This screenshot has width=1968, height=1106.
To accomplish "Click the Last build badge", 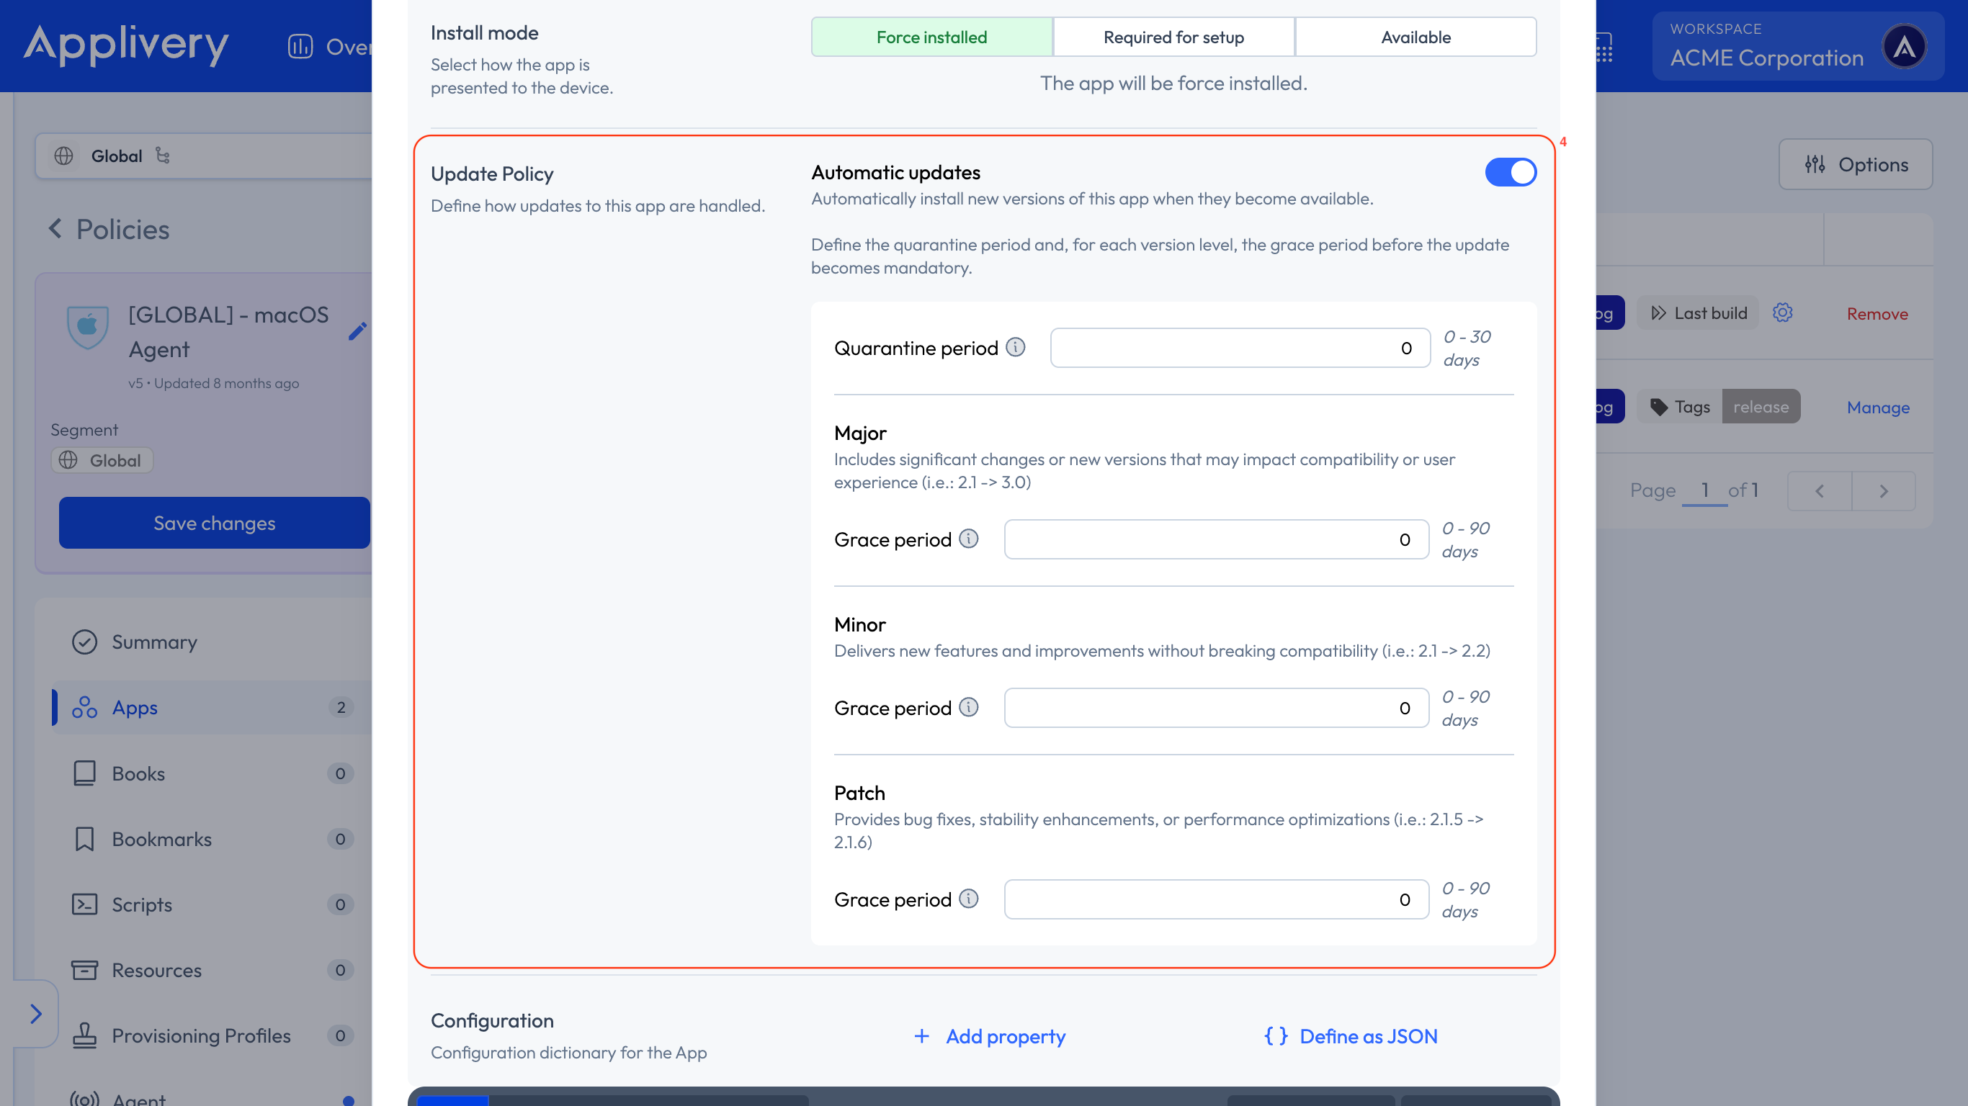I will pos(1699,313).
